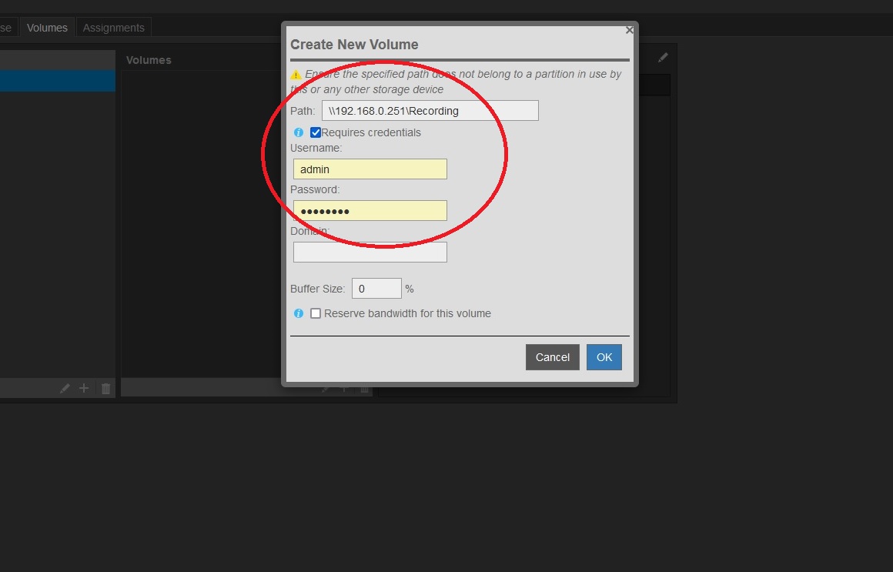The width and height of the screenshot is (893, 572).
Task: Switch to the Assignments tab
Action: tap(113, 27)
